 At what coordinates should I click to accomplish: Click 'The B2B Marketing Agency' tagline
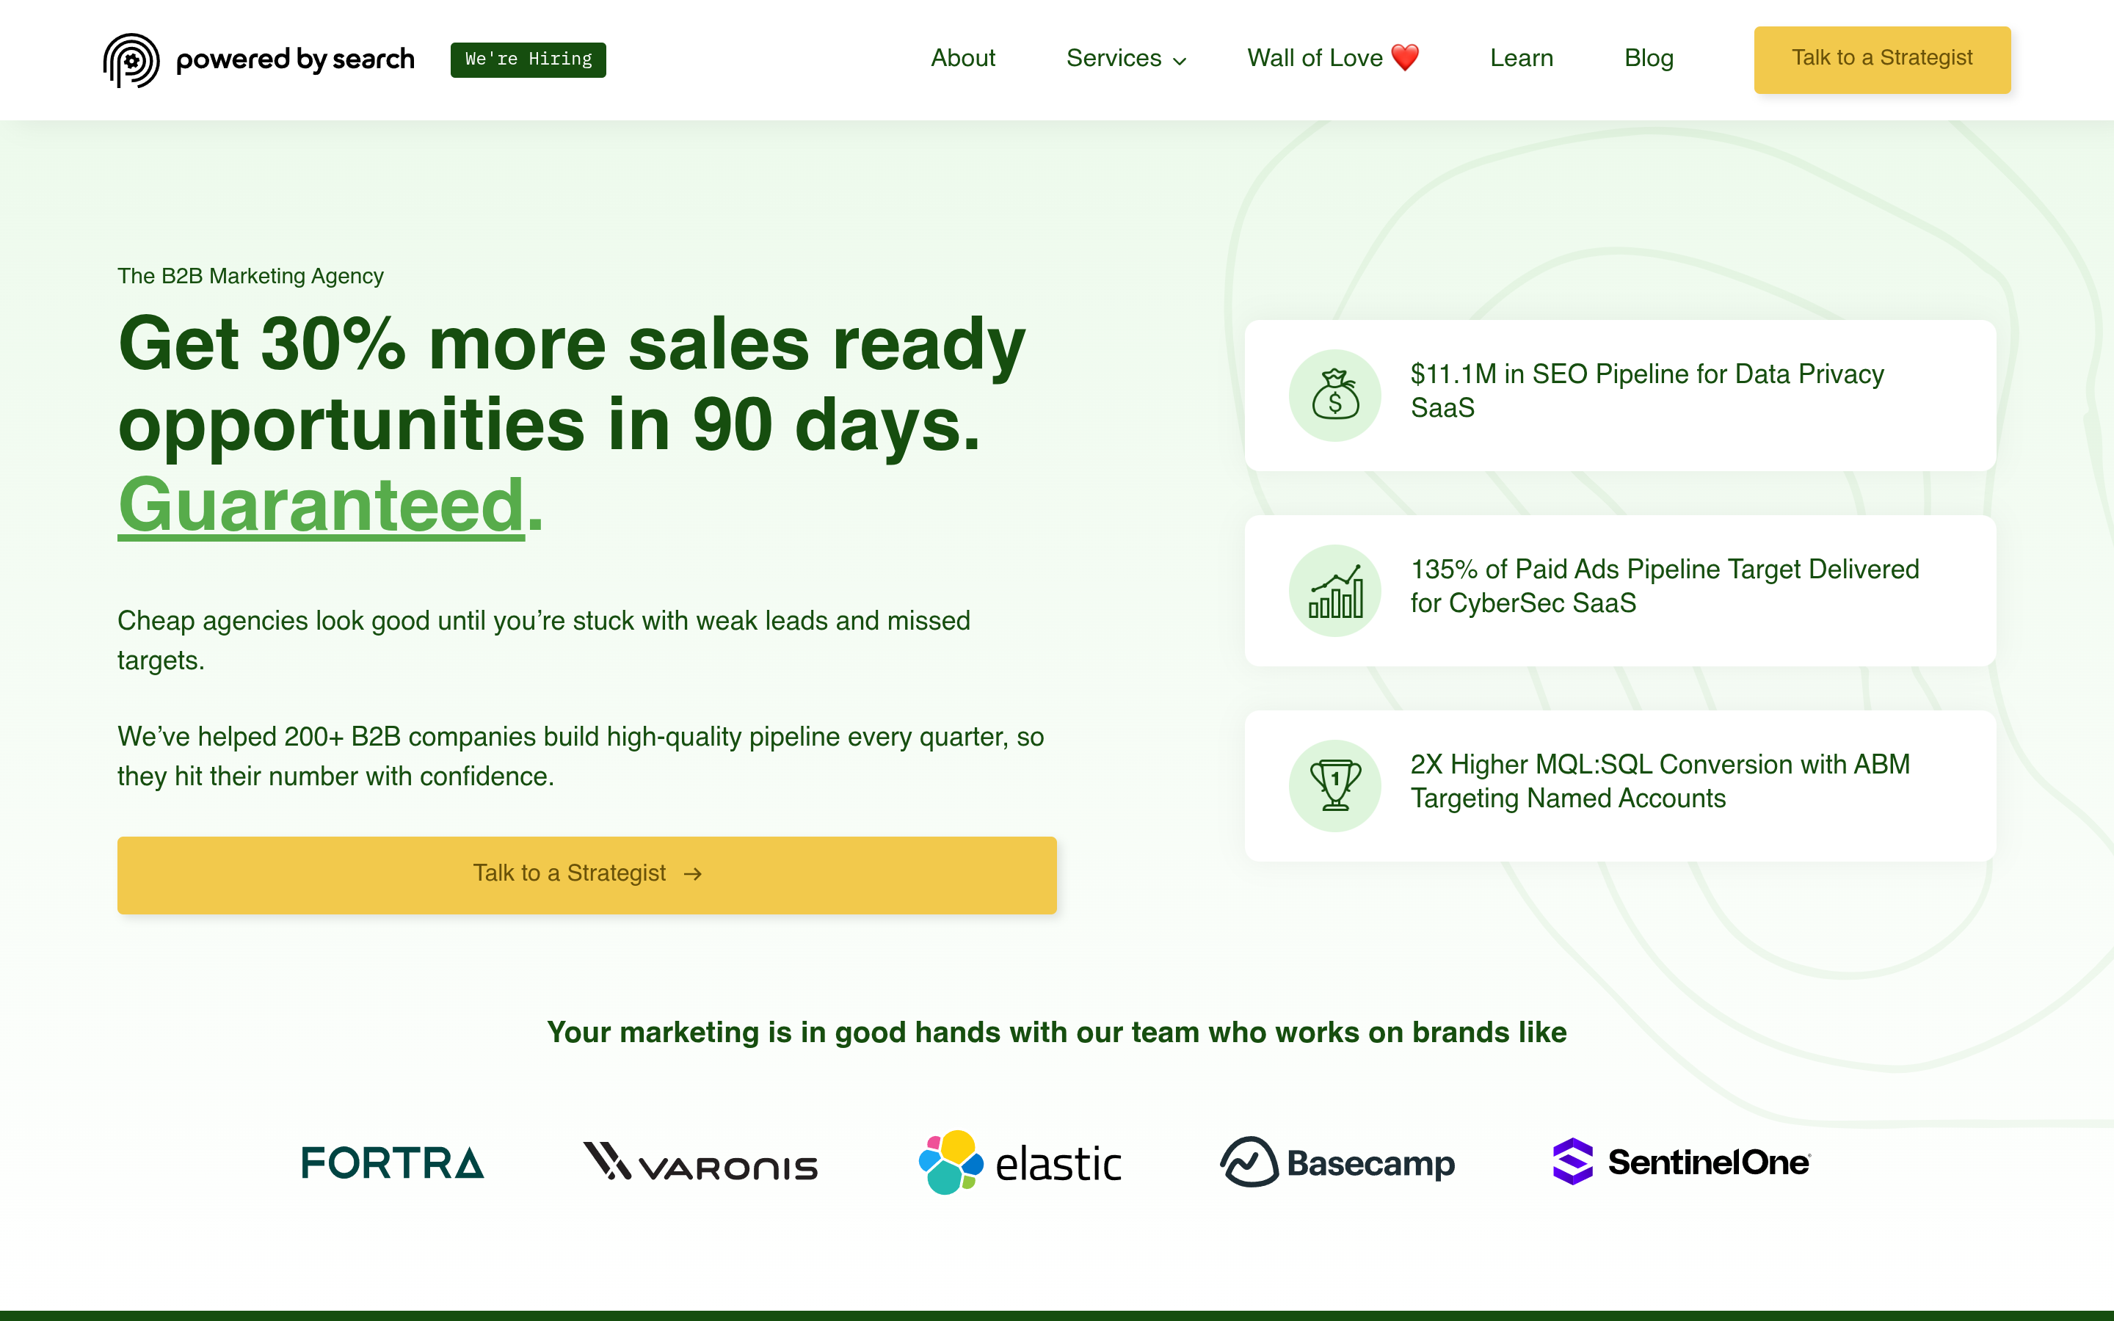[251, 276]
